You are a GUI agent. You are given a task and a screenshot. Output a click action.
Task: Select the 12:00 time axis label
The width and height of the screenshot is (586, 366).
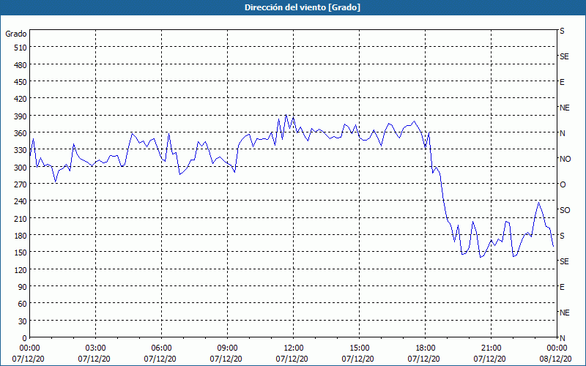click(294, 348)
